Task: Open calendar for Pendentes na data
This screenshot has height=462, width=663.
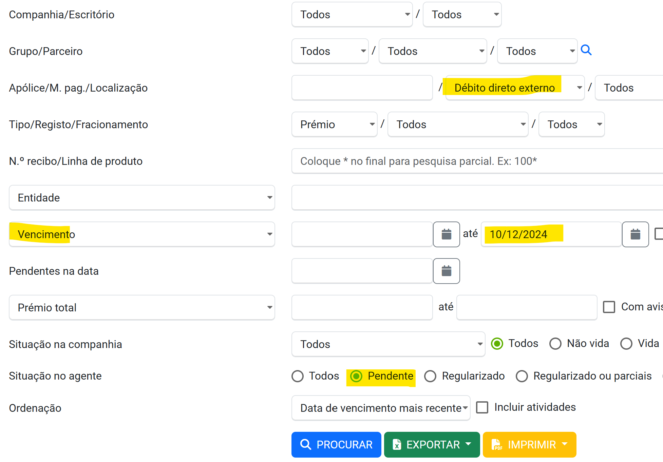Action: (446, 271)
